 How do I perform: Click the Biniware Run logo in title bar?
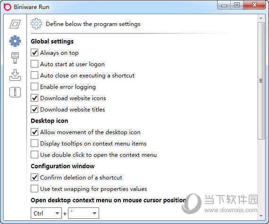8,7
